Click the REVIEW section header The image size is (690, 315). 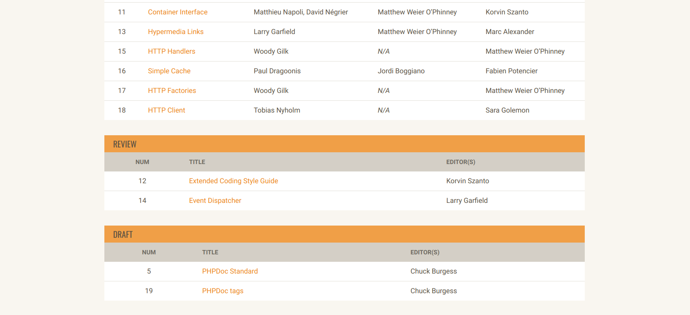(x=125, y=144)
